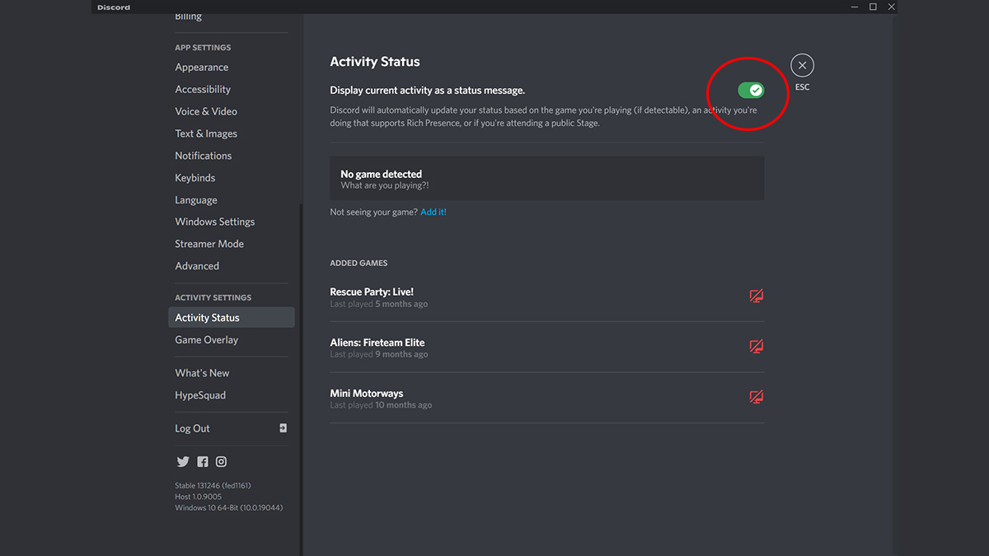Screen dimensions: 989x556
Task: Select Voice & Video settings
Action: coord(206,111)
